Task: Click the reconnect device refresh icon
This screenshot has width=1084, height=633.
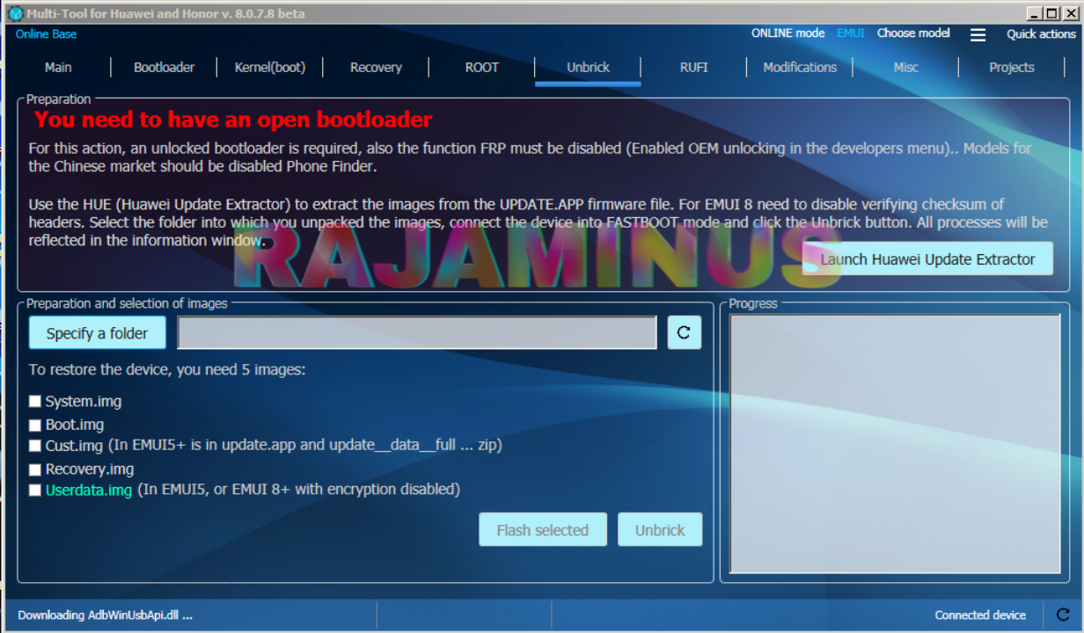Action: pyautogui.click(x=1063, y=615)
